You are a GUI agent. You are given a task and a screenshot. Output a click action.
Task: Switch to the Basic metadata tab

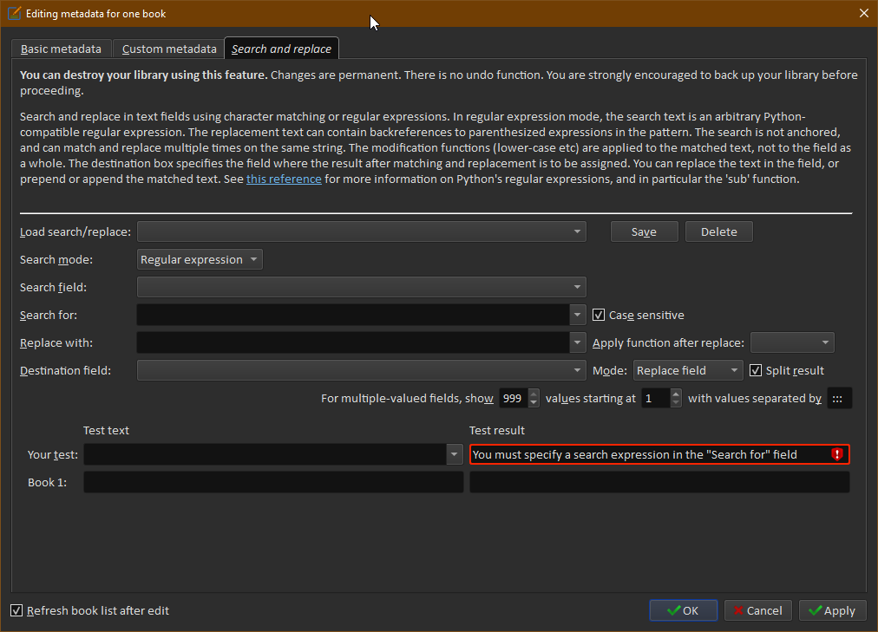[61, 49]
